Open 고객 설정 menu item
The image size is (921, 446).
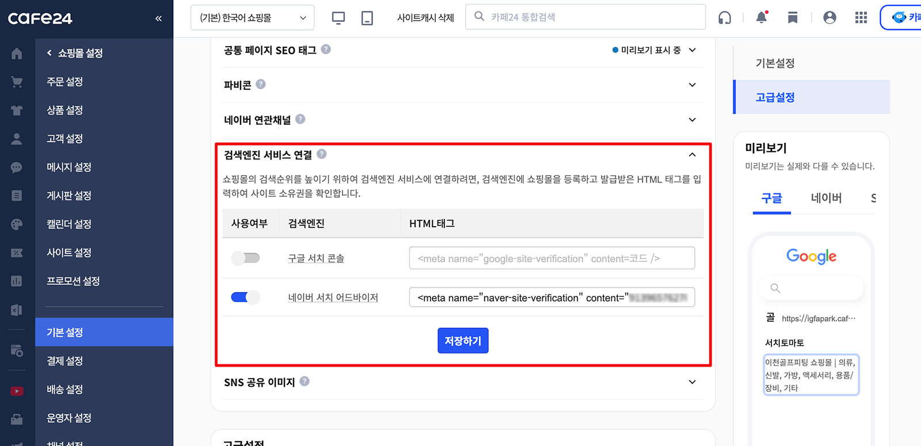pyautogui.click(x=65, y=139)
